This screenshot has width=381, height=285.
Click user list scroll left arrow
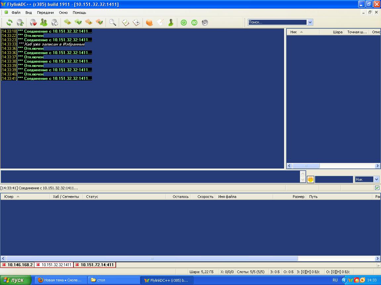click(x=289, y=166)
